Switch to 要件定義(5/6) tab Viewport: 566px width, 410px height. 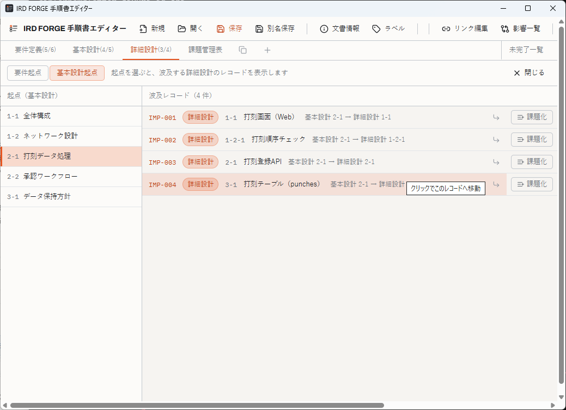pos(35,50)
